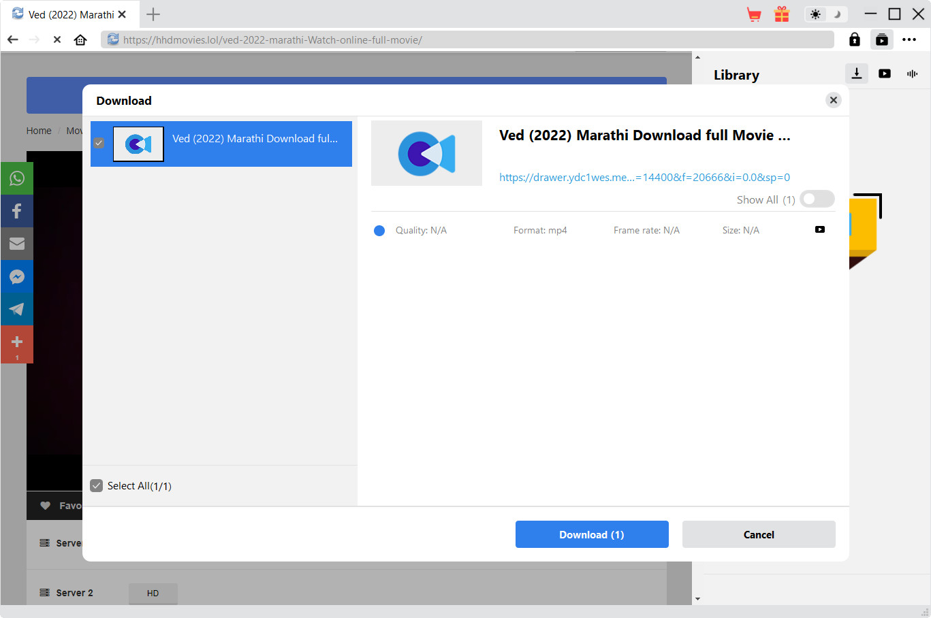The width and height of the screenshot is (931, 618).
Task: Open a new browser tab with plus
Action: (x=153, y=14)
